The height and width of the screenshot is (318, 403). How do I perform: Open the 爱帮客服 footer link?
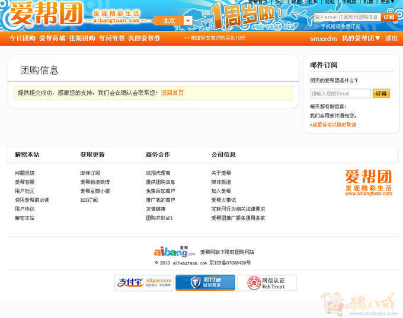pyautogui.click(x=25, y=182)
